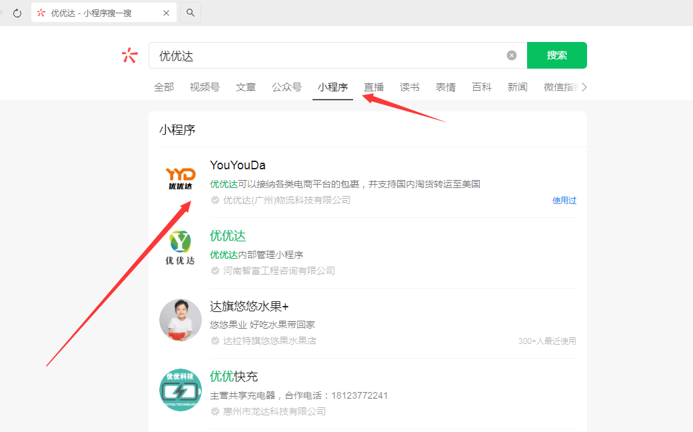693x432 pixels.
Task: Click the verified badge beside 优优达(广州)物流科技有限公司
Action: click(x=215, y=200)
